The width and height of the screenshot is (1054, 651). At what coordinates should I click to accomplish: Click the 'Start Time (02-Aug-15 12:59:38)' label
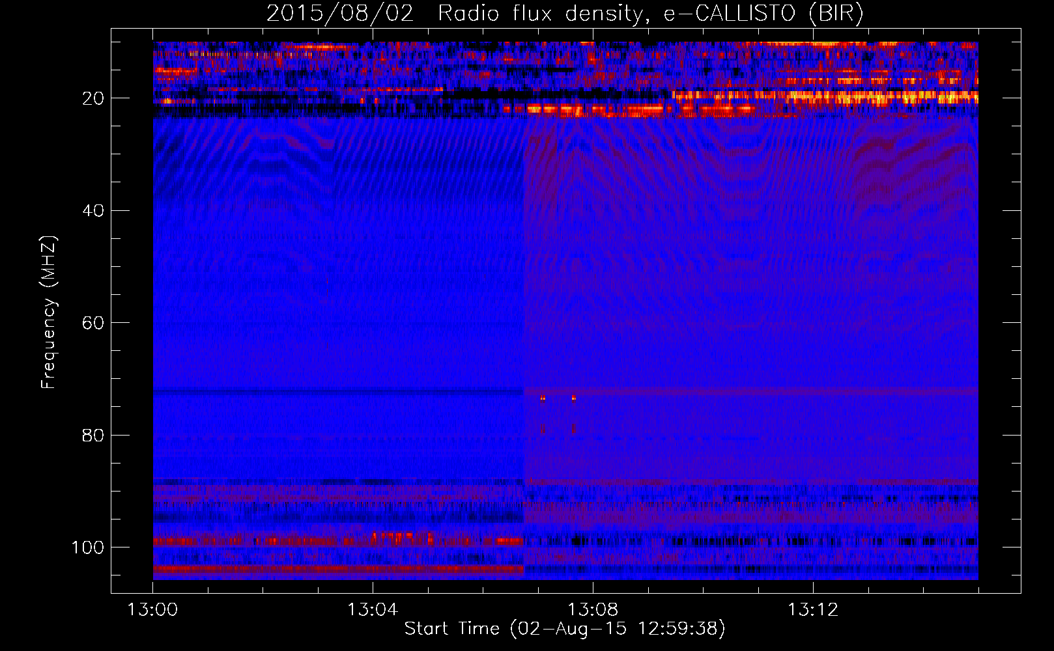(565, 629)
